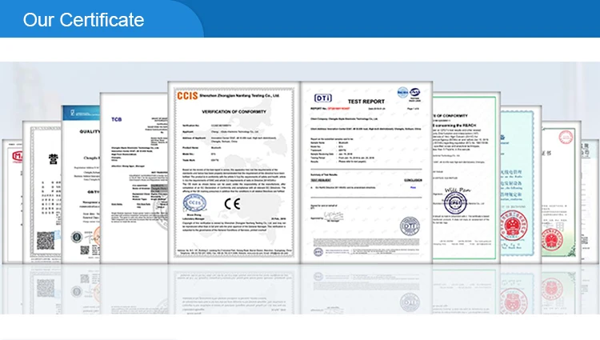Viewport: 600px width, 340px height.
Task: Click the green seal on the QUALITY certificate
Action: 77,237
